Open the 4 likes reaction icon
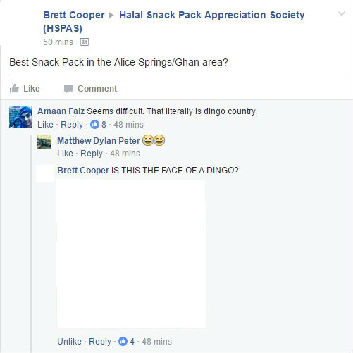This screenshot has height=353, width=353. click(x=123, y=341)
